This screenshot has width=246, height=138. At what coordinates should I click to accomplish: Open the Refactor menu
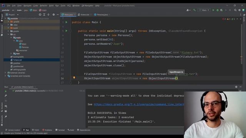[43, 5]
